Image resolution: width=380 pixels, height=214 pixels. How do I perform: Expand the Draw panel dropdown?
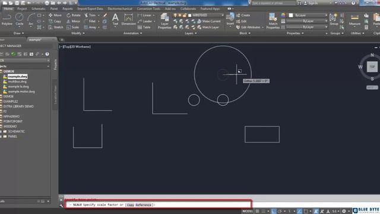pyautogui.click(x=18, y=33)
